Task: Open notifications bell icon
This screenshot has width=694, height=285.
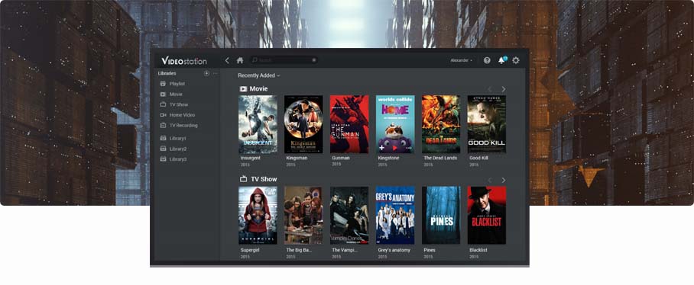Action: pos(501,60)
